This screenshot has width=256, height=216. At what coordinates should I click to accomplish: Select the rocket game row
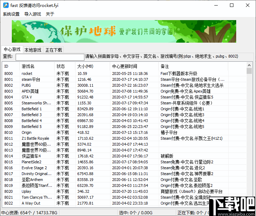point(124,74)
